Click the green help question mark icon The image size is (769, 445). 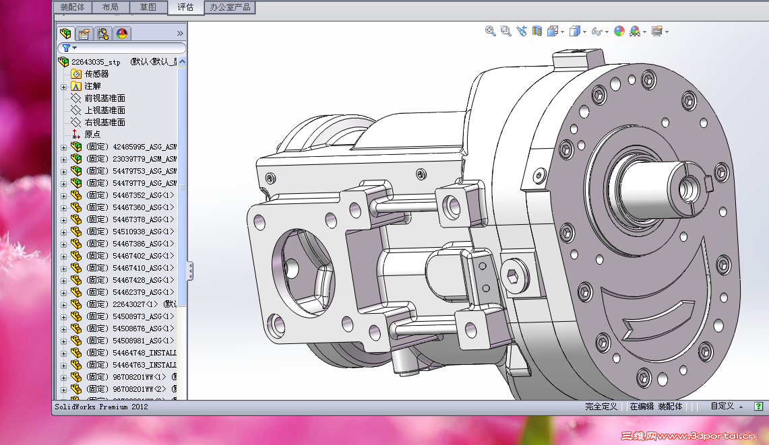758,407
